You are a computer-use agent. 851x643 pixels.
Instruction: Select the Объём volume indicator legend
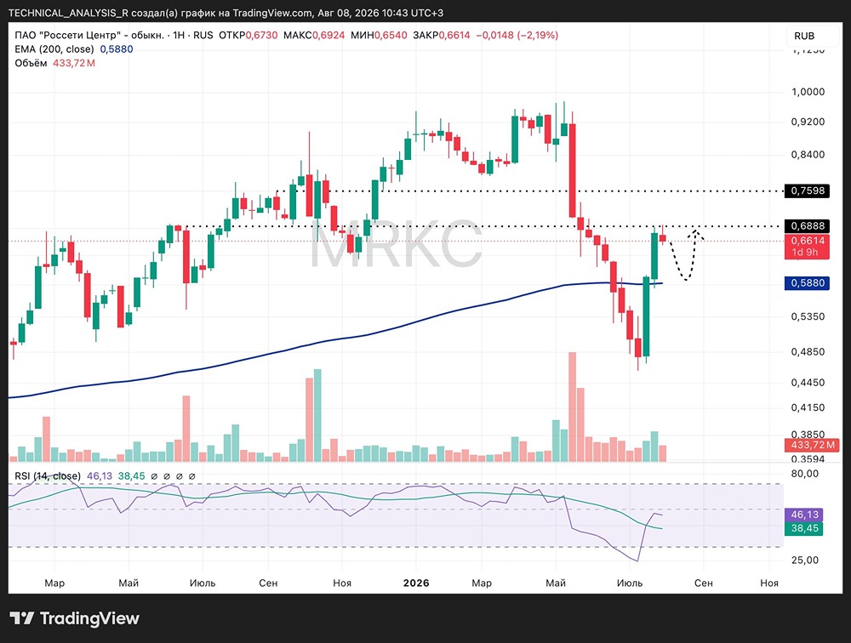(31, 63)
